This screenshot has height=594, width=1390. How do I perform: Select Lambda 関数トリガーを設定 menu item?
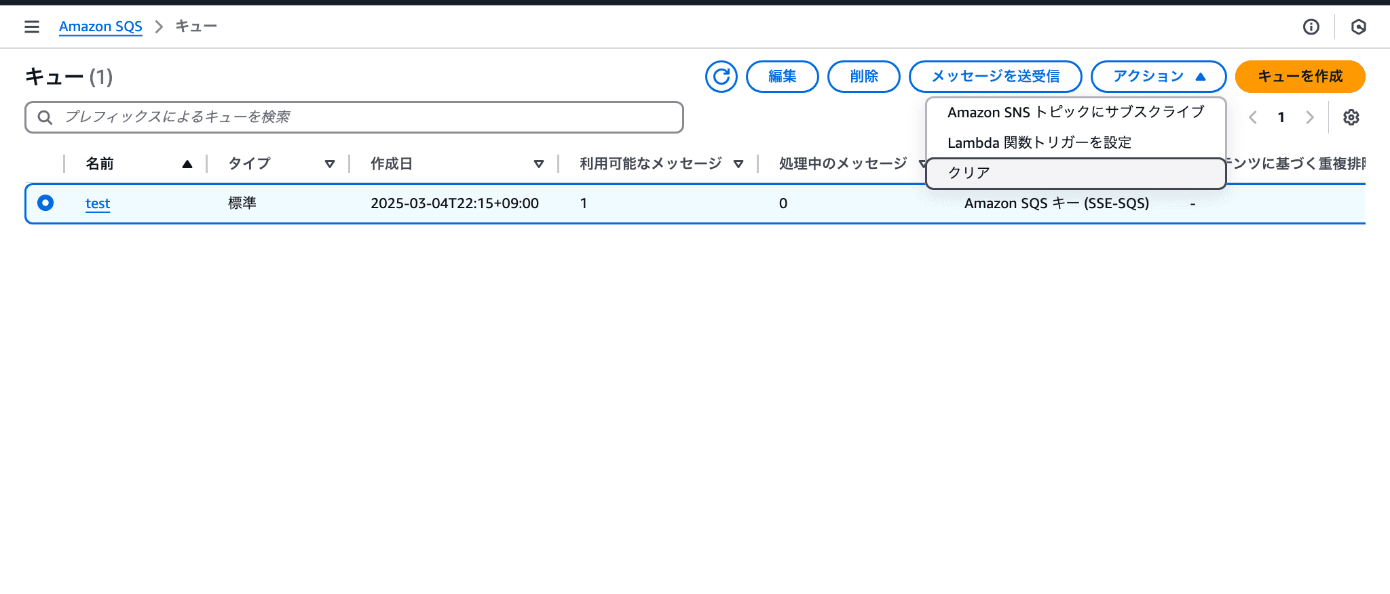pyautogui.click(x=1039, y=142)
